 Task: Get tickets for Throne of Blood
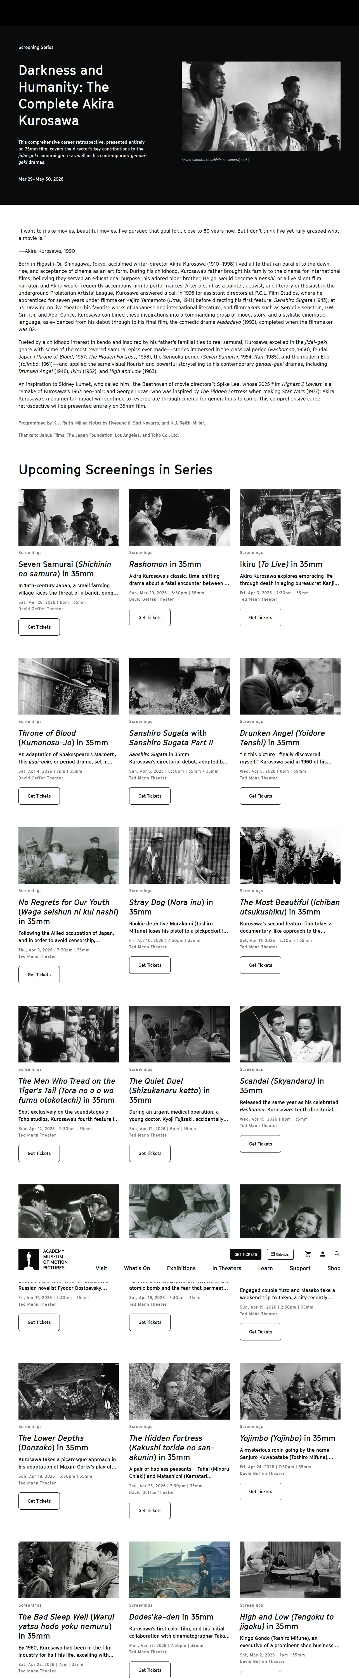click(39, 796)
